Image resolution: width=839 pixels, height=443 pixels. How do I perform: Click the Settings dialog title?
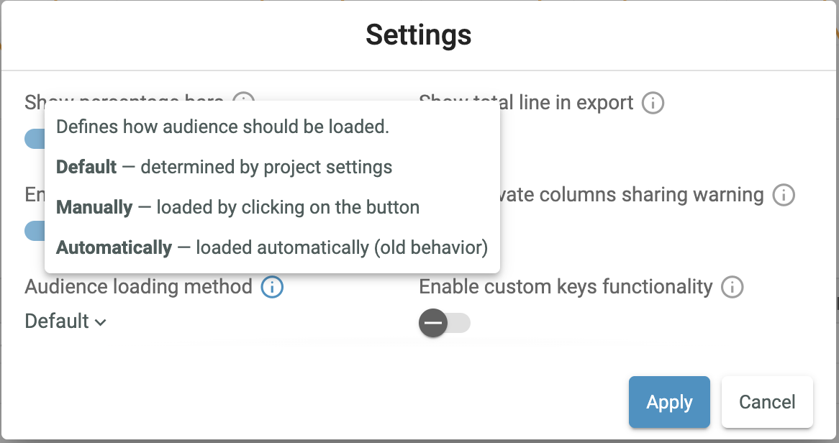tap(419, 35)
